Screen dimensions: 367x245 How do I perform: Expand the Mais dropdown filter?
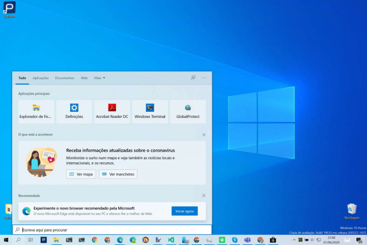(99, 78)
